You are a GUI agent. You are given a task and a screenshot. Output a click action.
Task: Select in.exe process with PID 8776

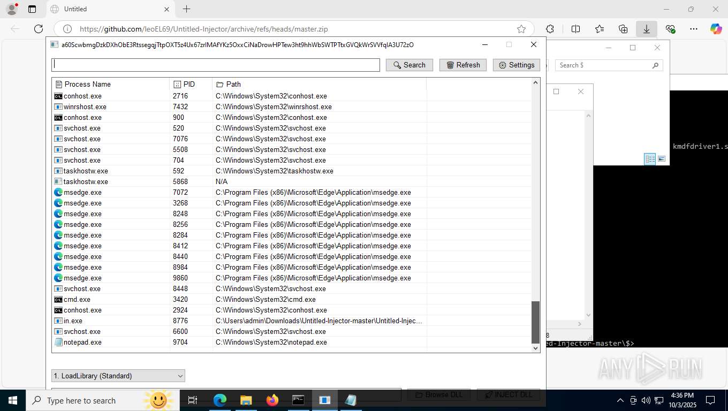coord(292,321)
